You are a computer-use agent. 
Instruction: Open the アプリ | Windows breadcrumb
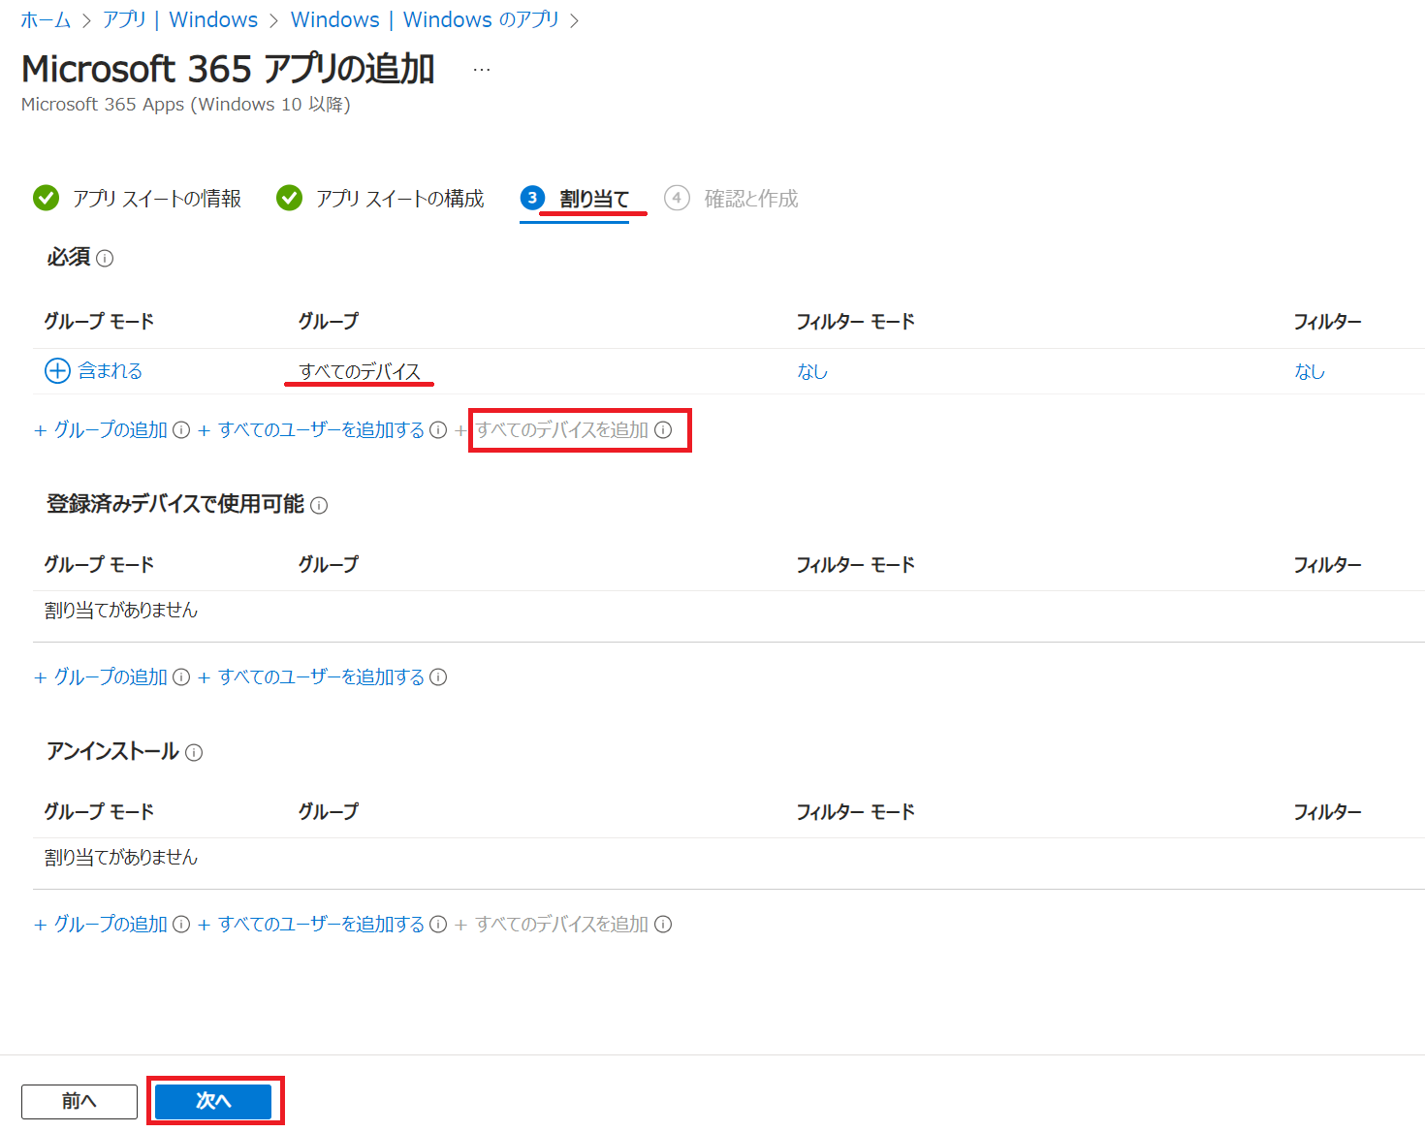coord(180,19)
